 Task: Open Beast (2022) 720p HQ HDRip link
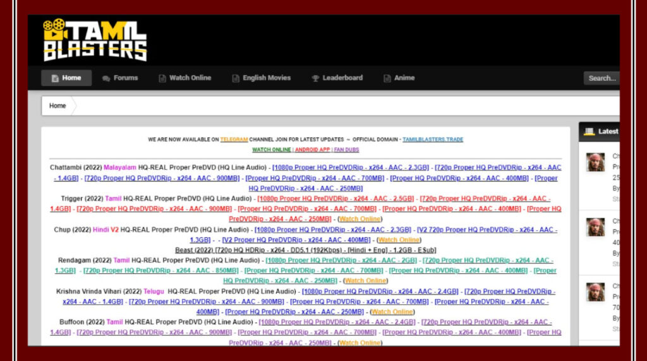(x=305, y=250)
